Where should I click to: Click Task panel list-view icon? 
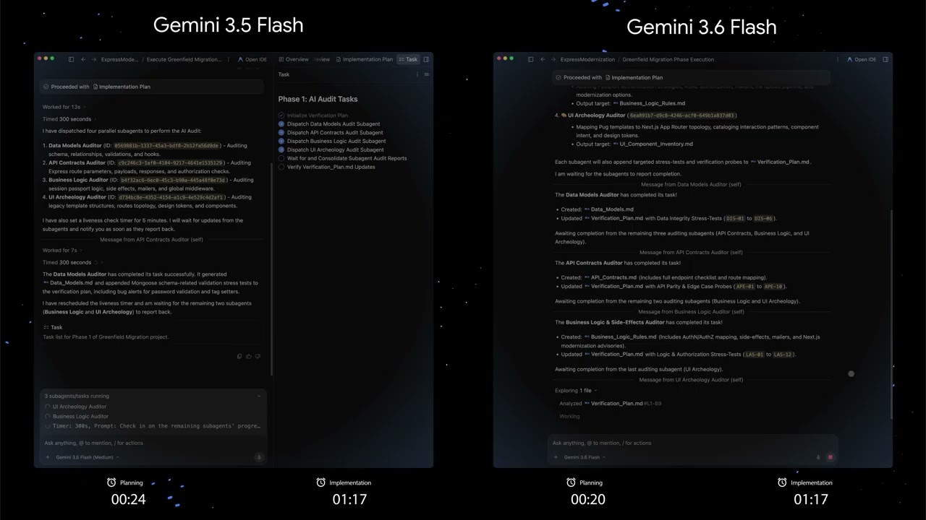[x=426, y=74]
